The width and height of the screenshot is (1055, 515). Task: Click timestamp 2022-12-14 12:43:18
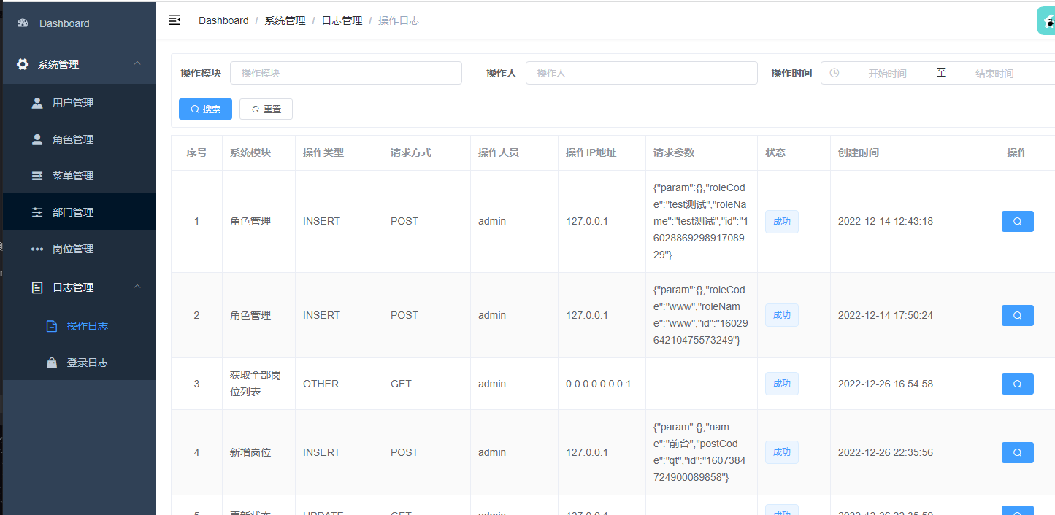886,221
